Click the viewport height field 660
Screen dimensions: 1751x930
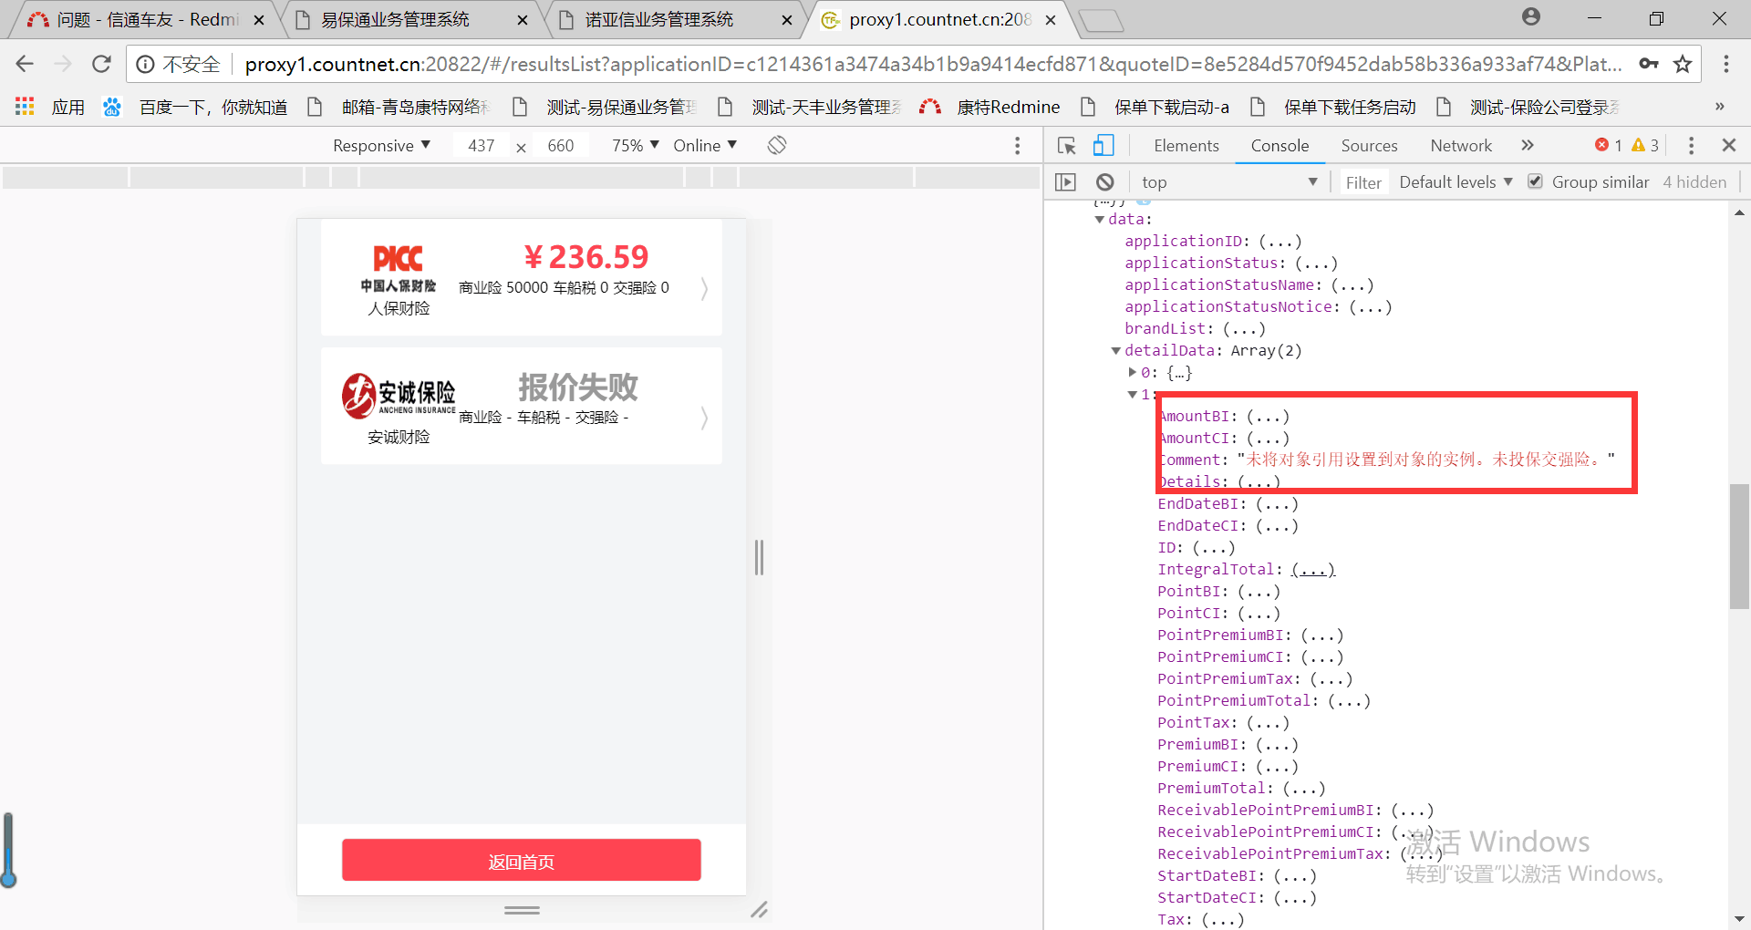[561, 146]
